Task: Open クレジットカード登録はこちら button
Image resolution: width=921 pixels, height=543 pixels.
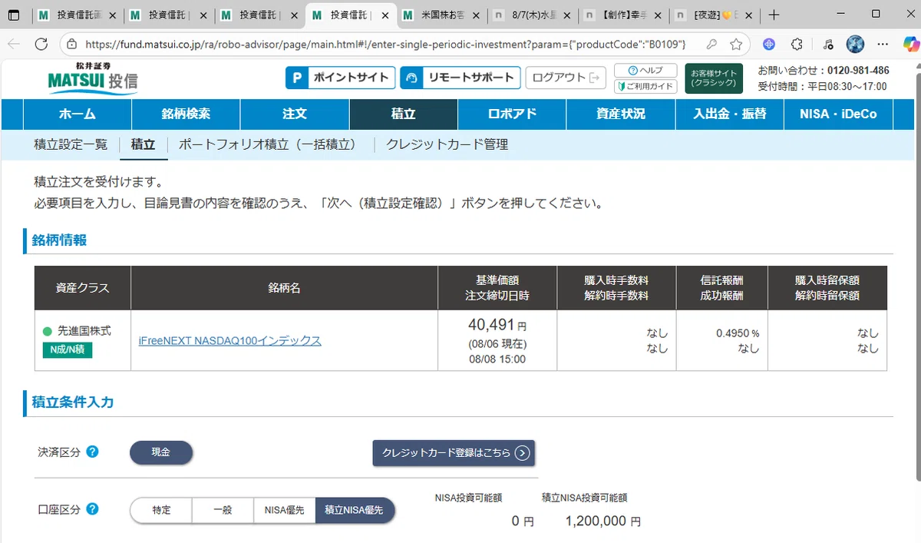Action: [x=454, y=452]
